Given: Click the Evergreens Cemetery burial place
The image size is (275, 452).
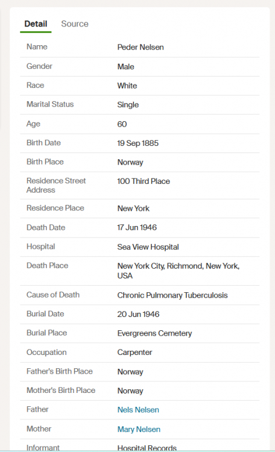Looking at the screenshot, I should pyautogui.click(x=154, y=333).
